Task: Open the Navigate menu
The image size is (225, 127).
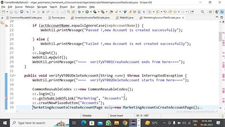Action: [42, 7]
